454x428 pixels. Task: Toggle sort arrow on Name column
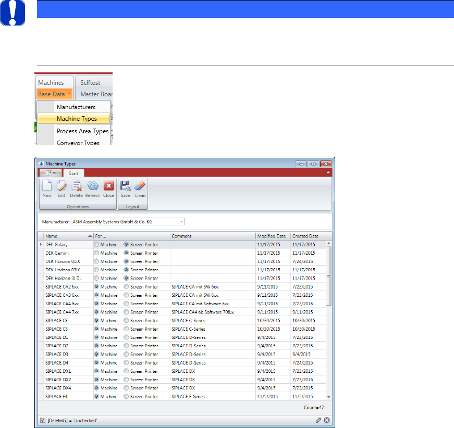pos(90,236)
